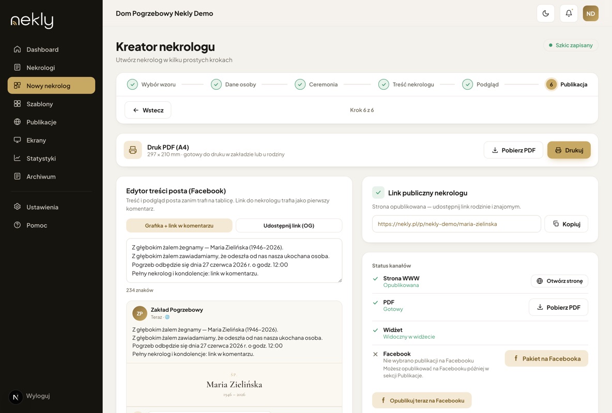
Task: Open Publikacje section
Action: click(x=51, y=122)
